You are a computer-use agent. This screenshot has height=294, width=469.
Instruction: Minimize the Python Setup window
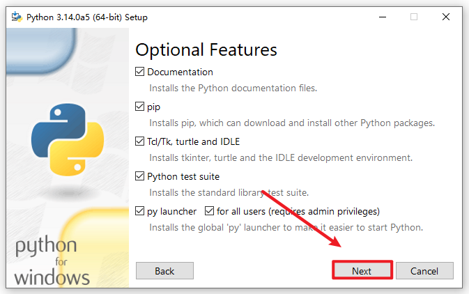point(381,17)
